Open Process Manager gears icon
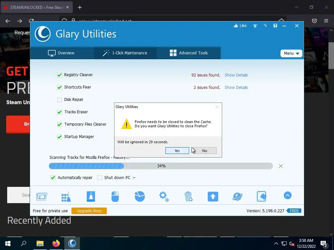334x250 pixels. 164,196
